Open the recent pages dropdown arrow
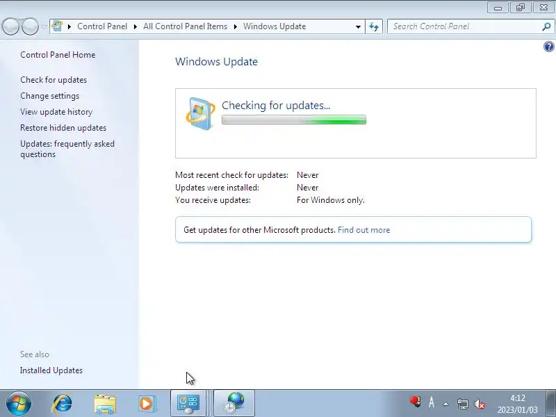The width and height of the screenshot is (556, 417). point(44,26)
